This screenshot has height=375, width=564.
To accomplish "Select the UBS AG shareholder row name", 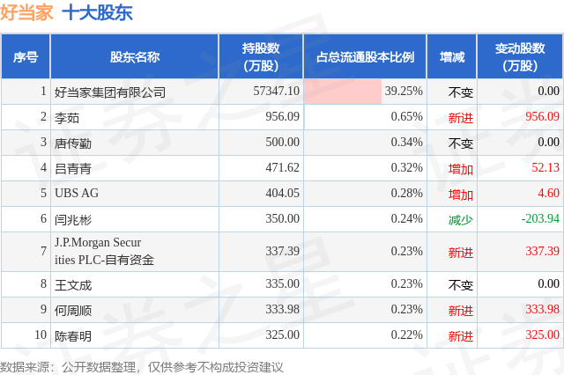I will (x=77, y=194).
